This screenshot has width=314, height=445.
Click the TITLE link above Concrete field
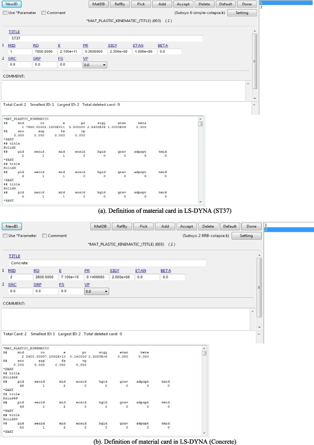pyautogui.click(x=15, y=256)
